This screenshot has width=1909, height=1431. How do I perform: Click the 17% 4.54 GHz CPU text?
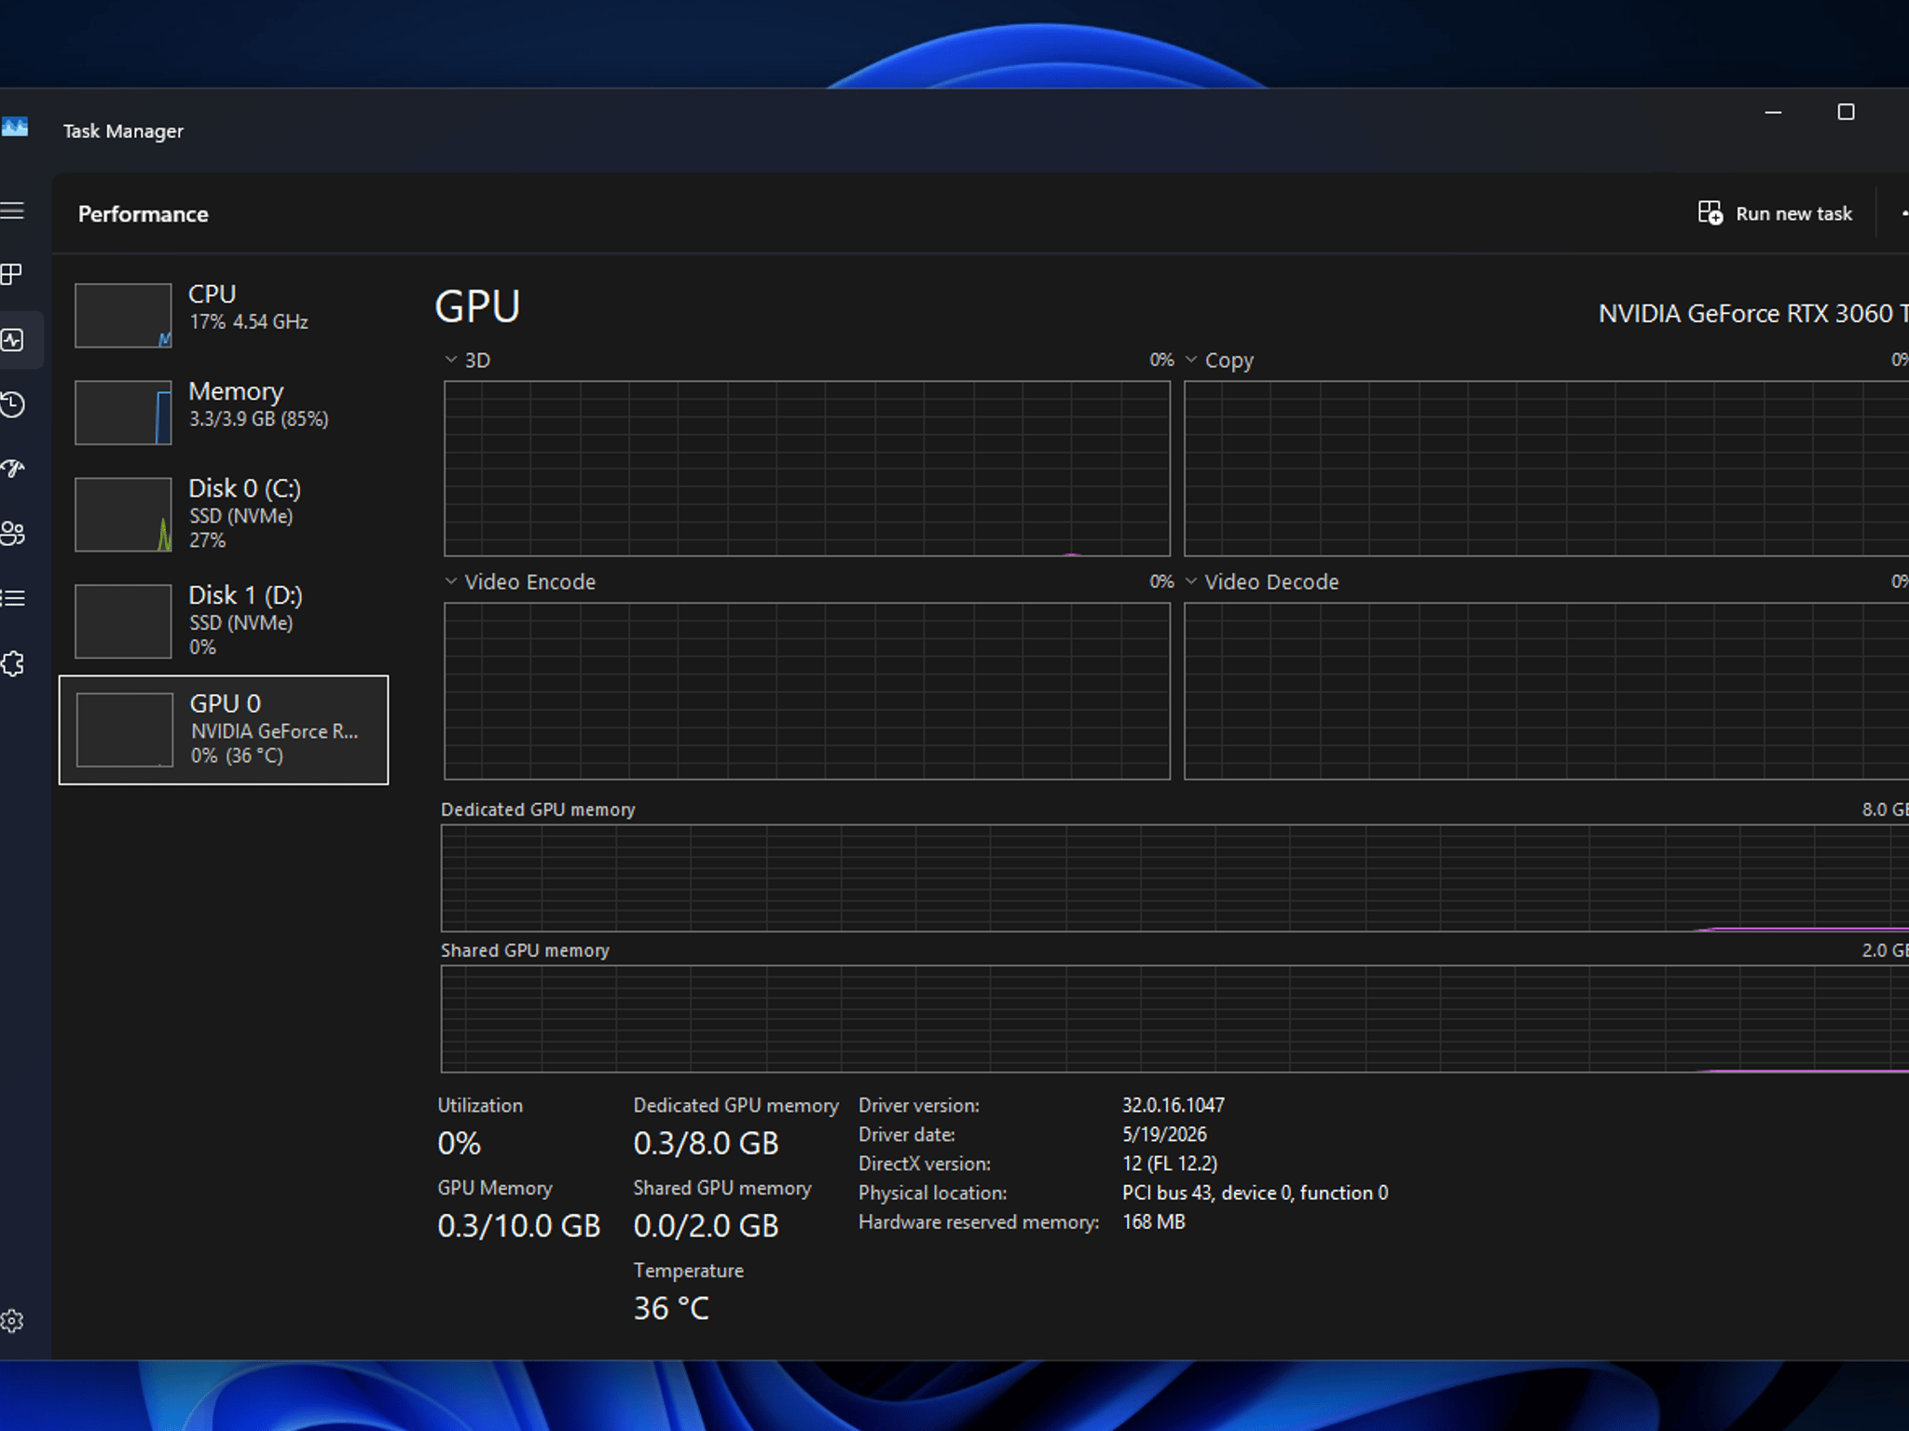click(x=249, y=322)
